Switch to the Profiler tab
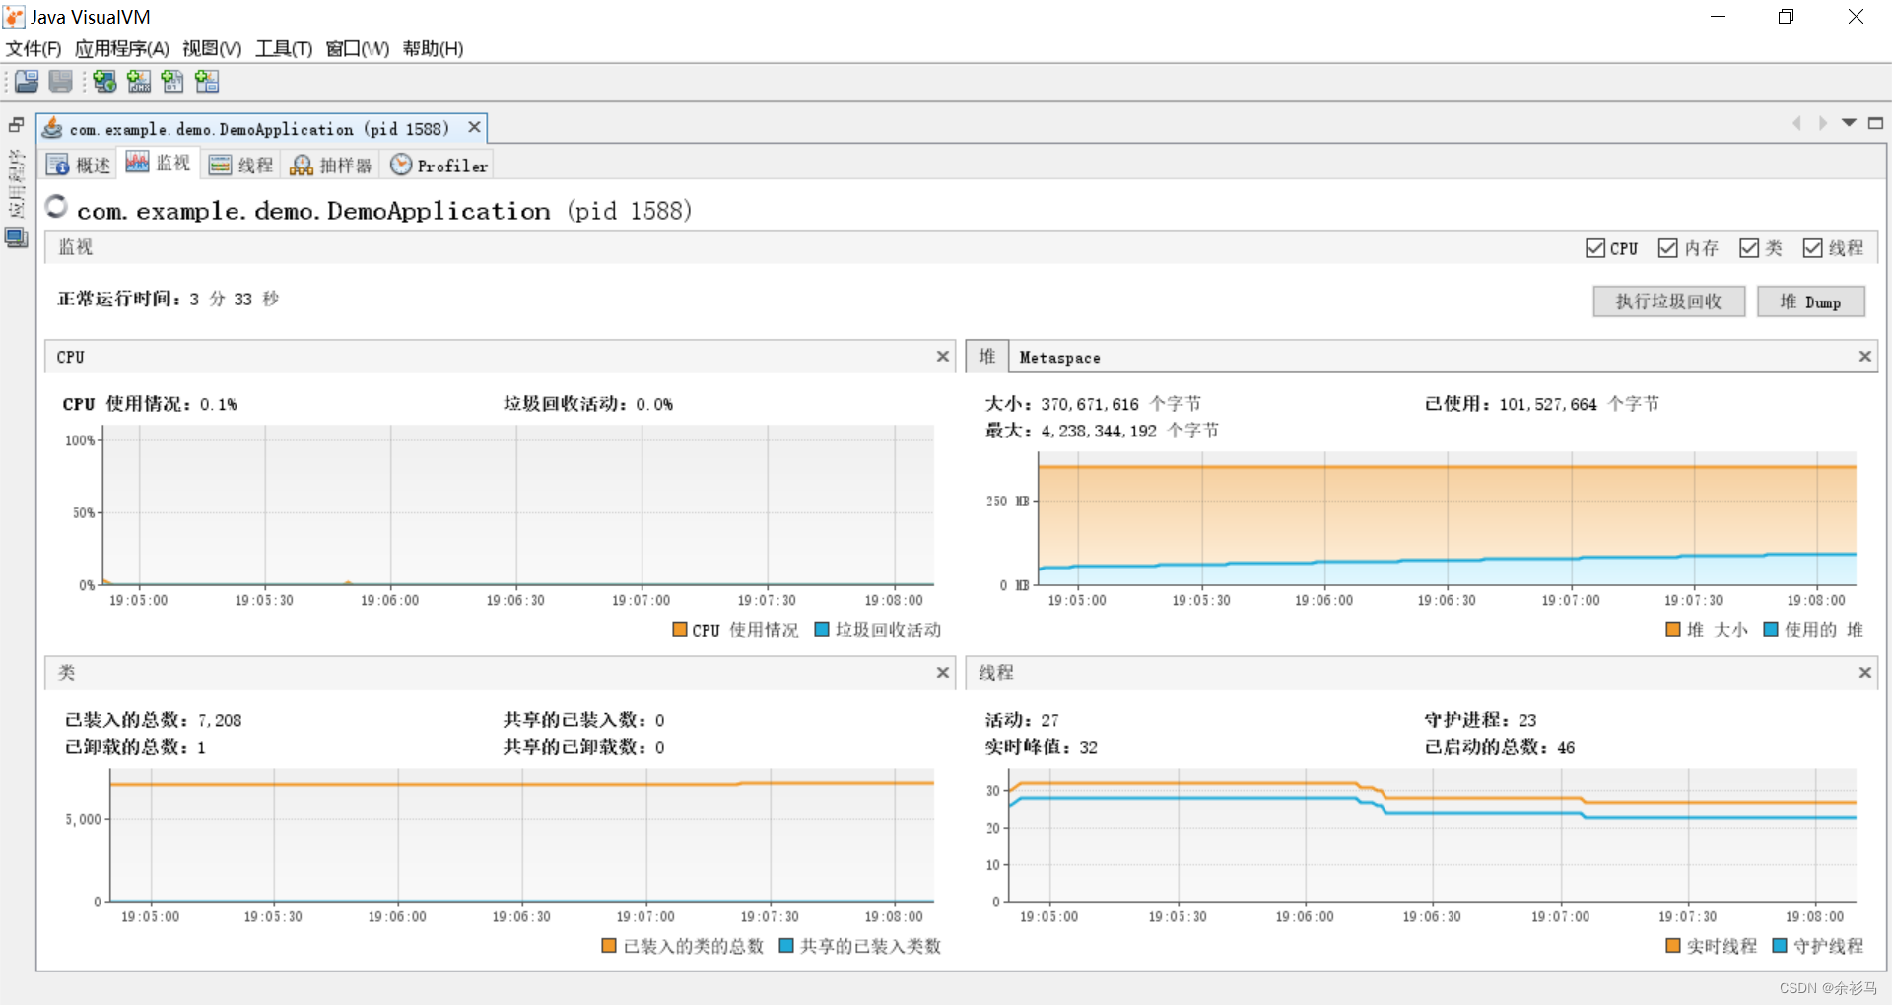The width and height of the screenshot is (1892, 1005). click(439, 165)
